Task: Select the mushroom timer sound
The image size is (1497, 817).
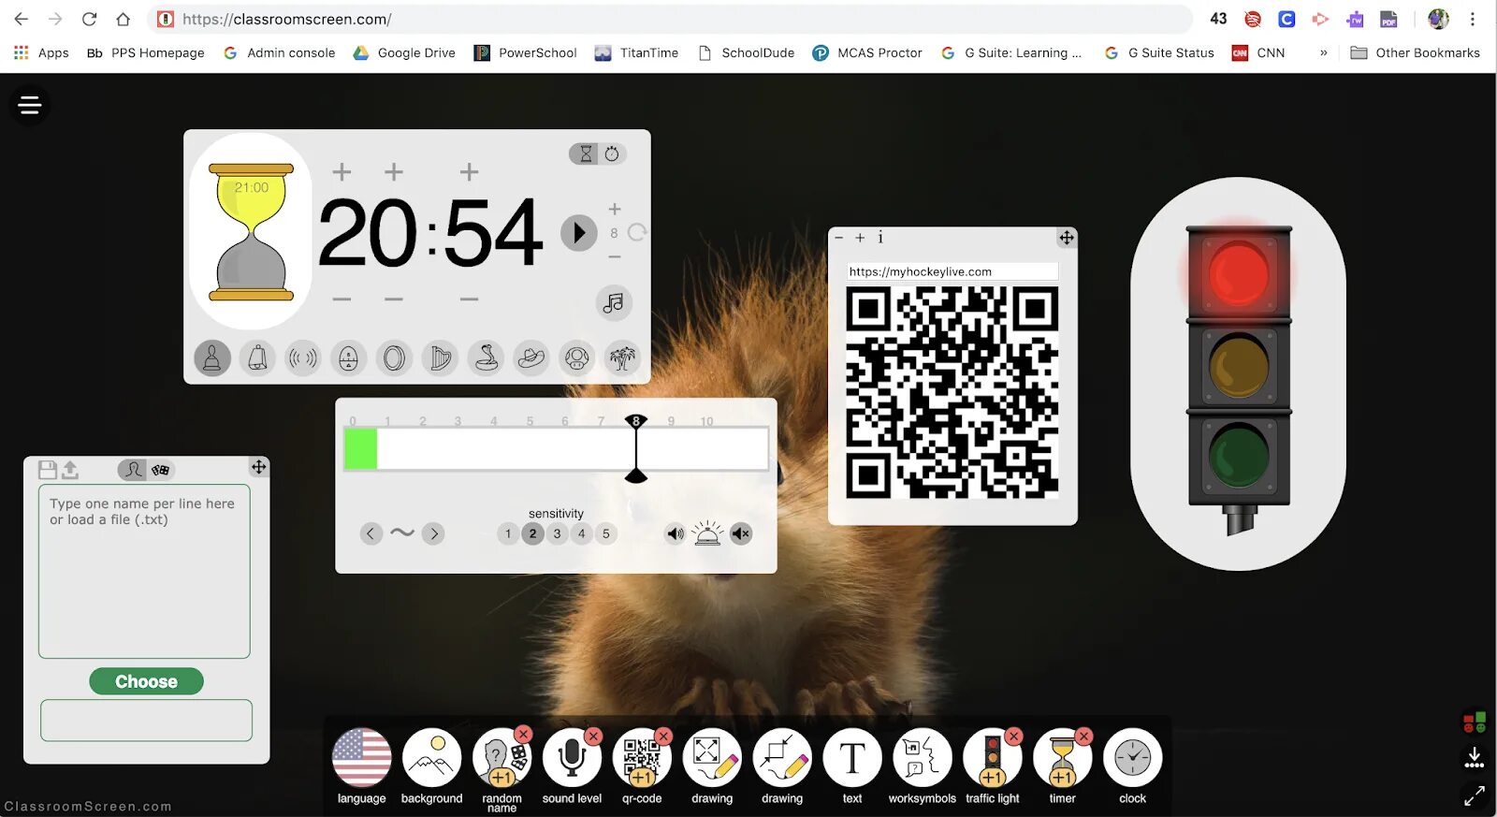Action: [577, 357]
